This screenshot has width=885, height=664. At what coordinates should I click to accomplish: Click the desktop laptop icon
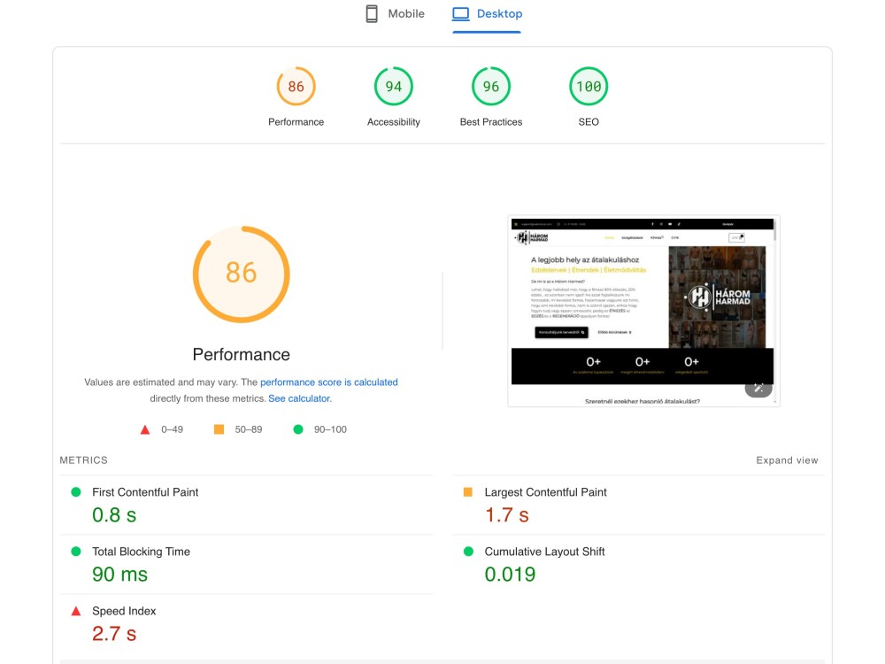coord(460,13)
